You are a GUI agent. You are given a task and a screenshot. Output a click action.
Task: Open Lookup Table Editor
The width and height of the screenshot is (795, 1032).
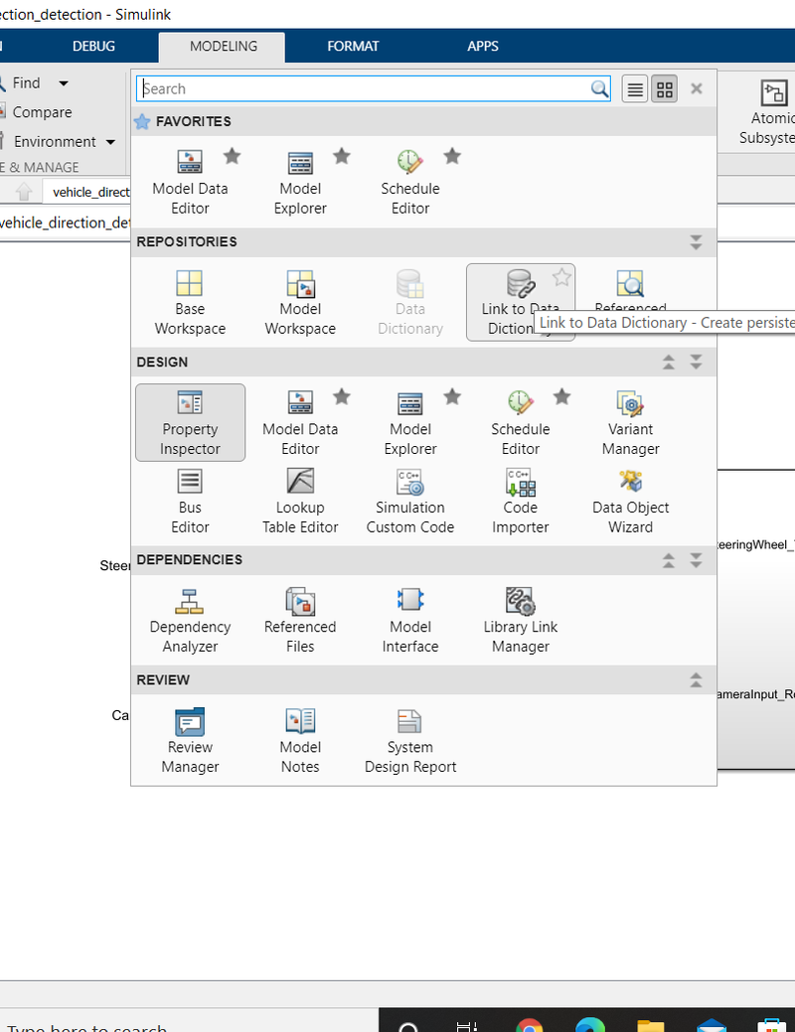point(300,502)
